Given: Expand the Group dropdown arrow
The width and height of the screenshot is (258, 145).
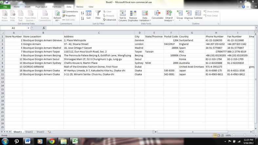Looking at the screenshot, I should [180, 20].
